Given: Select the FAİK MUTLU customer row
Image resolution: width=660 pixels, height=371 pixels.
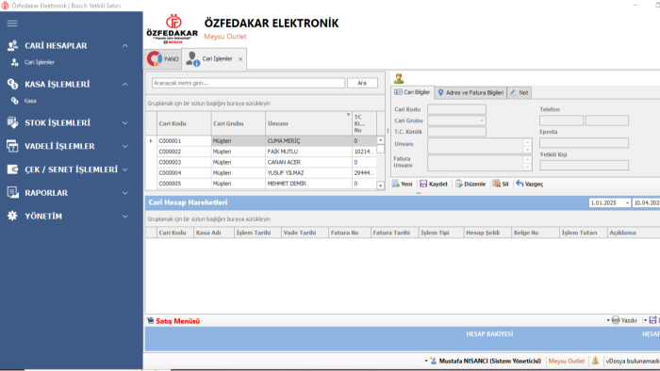Looking at the screenshot, I should (261, 152).
